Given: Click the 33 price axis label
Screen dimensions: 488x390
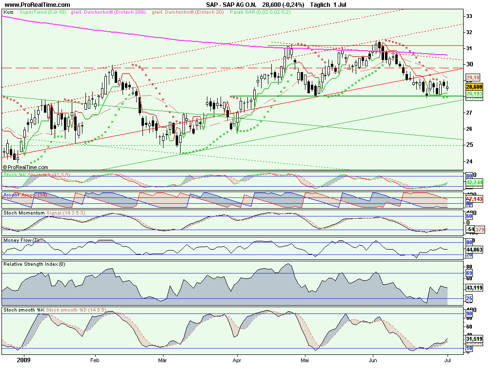Looking at the screenshot, I should pyautogui.click(x=469, y=16).
